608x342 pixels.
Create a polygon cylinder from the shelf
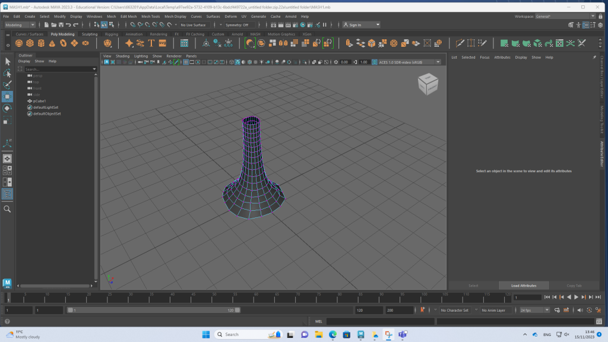(41, 43)
